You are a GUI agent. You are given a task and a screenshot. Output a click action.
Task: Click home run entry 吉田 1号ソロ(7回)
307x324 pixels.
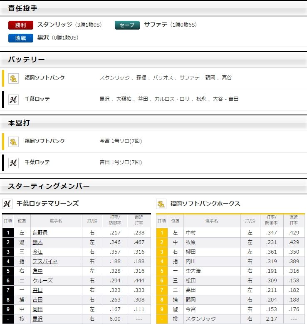pyautogui.click(x=121, y=162)
